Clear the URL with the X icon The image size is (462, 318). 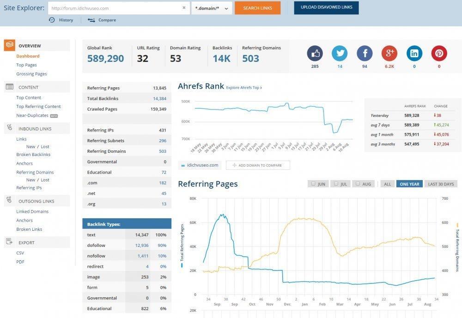coord(184,8)
